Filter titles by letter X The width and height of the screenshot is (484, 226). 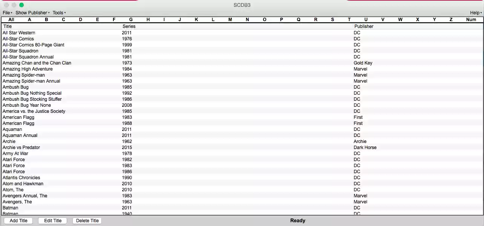pos(417,20)
